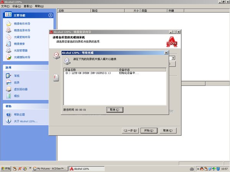Open 镜像搜索 image search icon

[x=8, y=44]
